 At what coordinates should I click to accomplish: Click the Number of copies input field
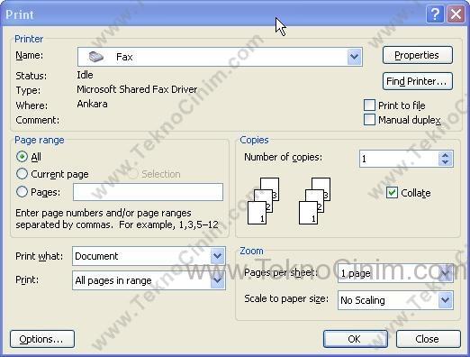pyautogui.click(x=399, y=159)
